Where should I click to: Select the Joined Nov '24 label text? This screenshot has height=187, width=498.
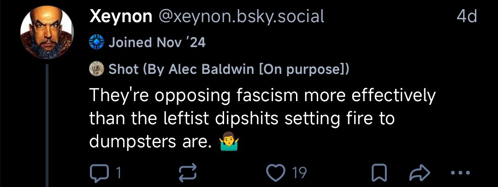(157, 43)
